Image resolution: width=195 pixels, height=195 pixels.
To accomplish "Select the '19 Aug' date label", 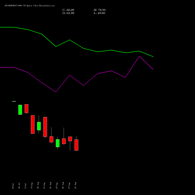I will click(32, 186).
